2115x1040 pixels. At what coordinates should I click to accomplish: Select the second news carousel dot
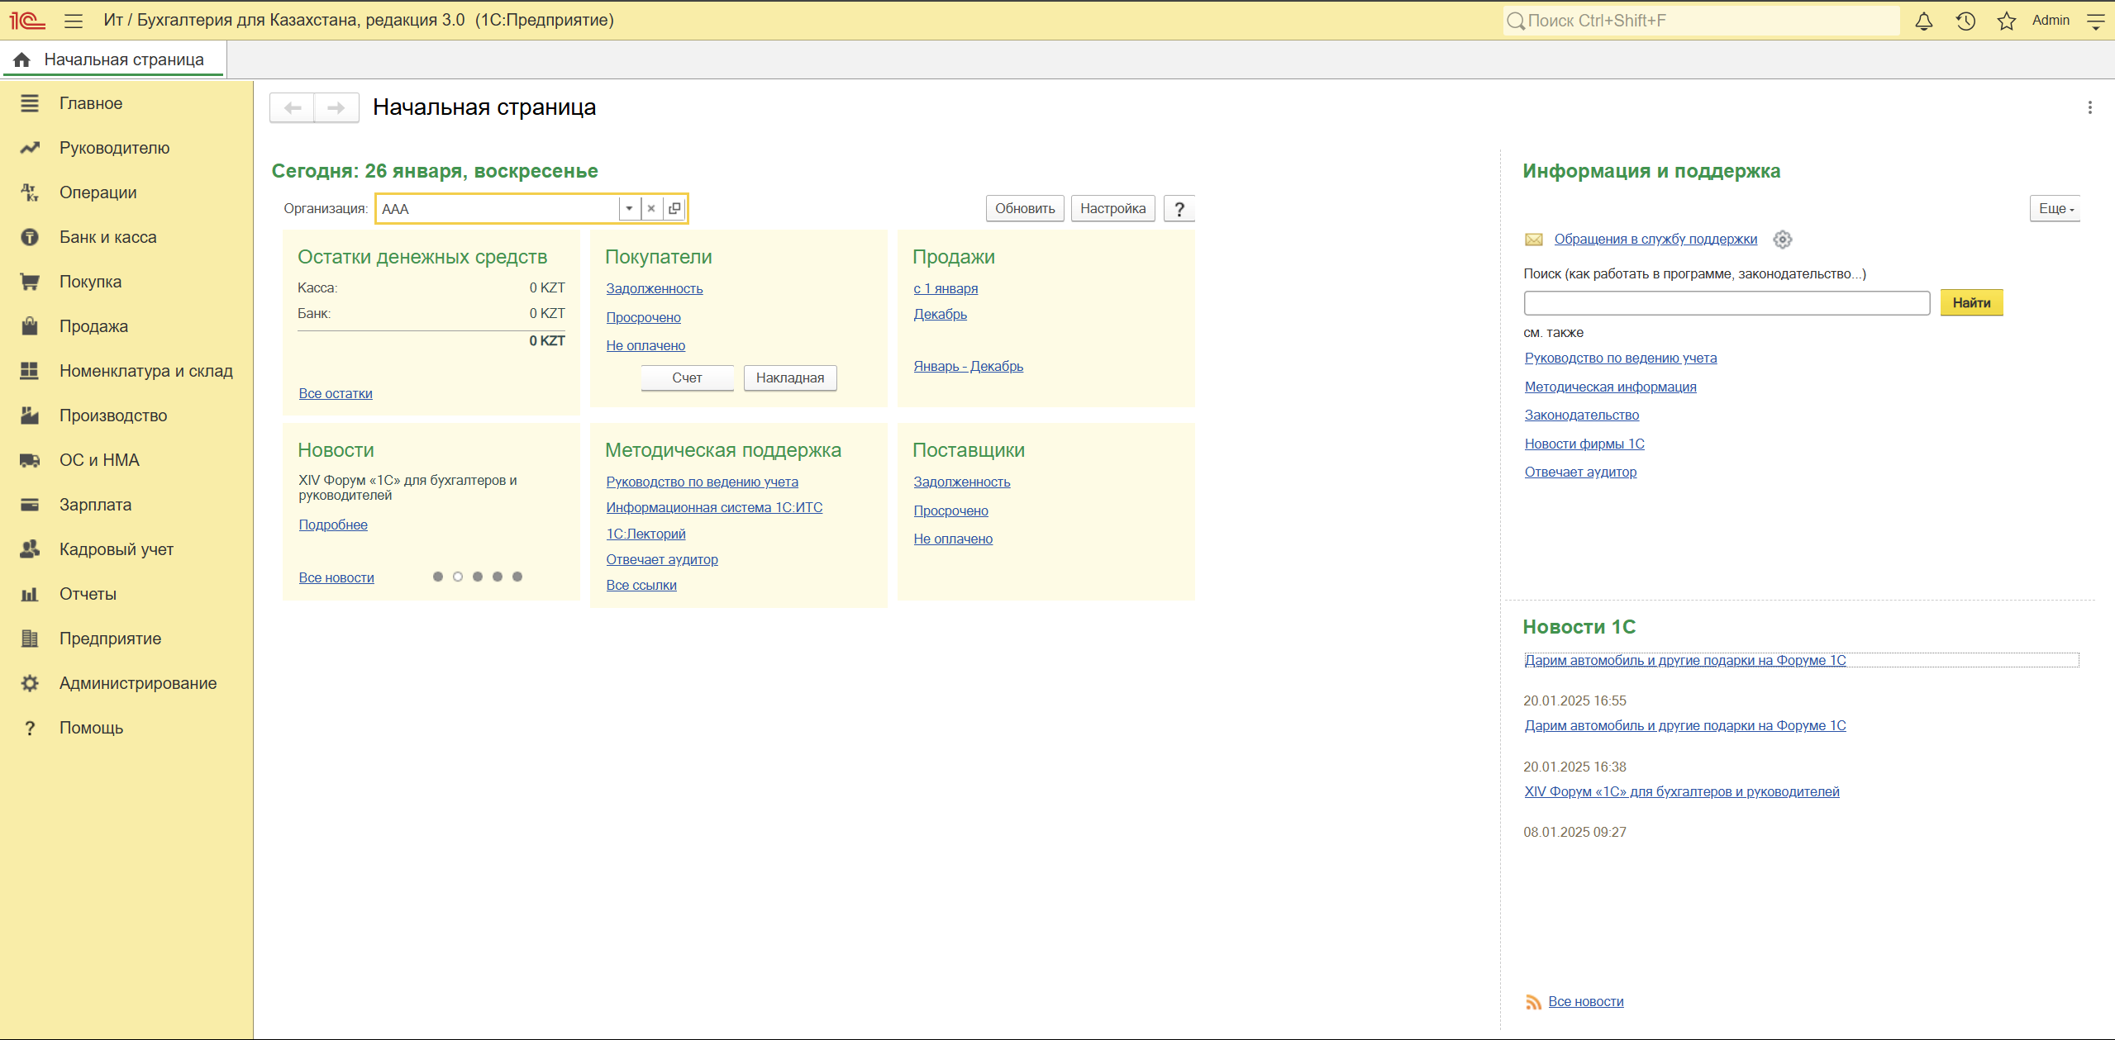point(458,577)
